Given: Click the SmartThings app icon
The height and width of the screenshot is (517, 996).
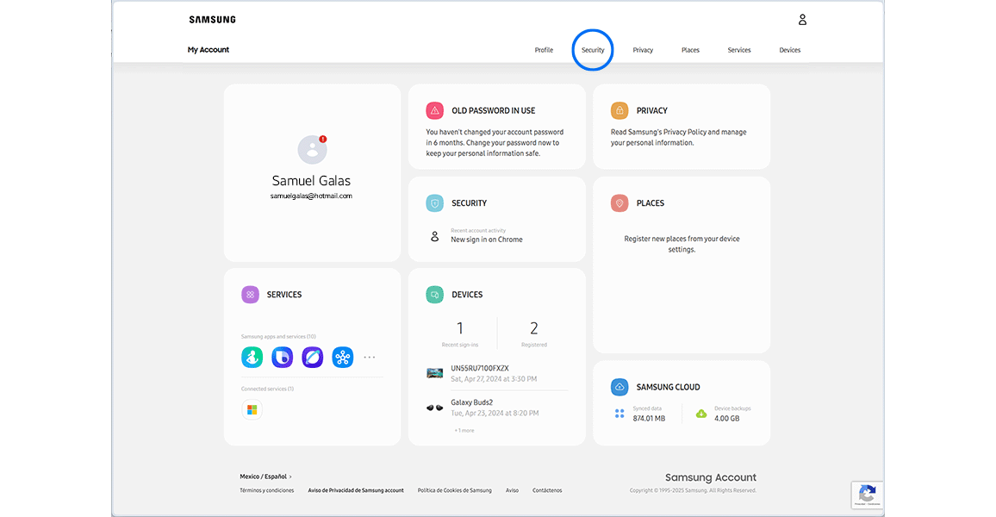Looking at the screenshot, I should [x=342, y=357].
